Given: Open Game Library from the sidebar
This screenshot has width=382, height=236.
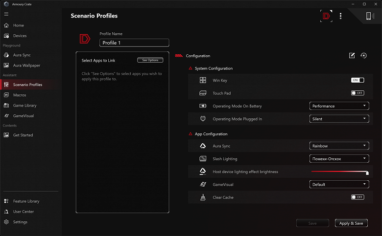Looking at the screenshot, I should 24,106.
